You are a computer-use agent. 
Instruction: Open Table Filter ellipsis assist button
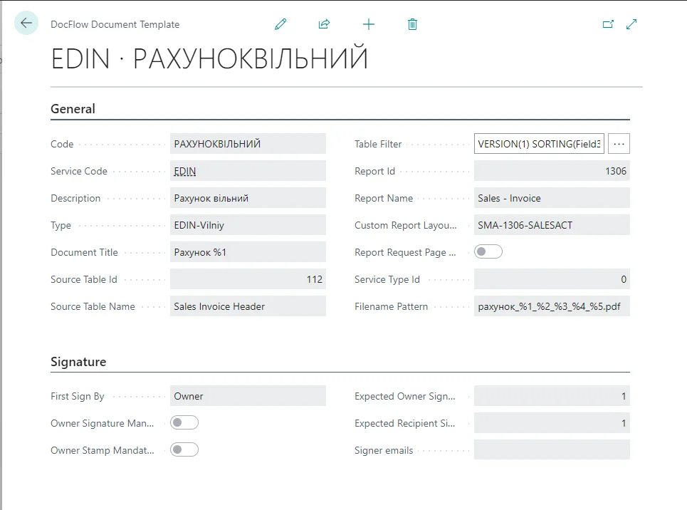tap(619, 144)
